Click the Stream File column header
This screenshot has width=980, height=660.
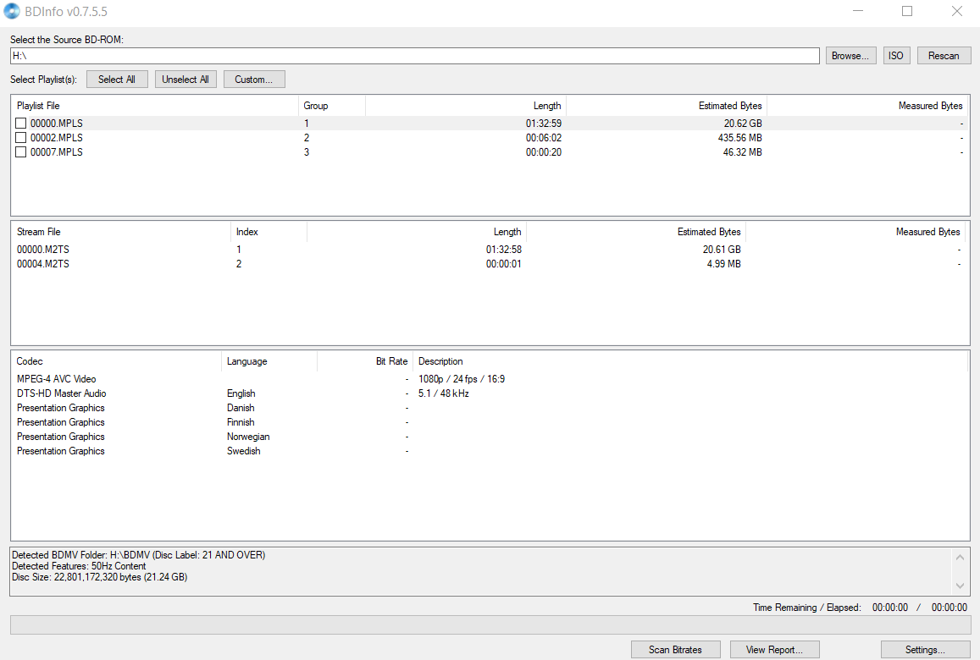click(x=120, y=232)
